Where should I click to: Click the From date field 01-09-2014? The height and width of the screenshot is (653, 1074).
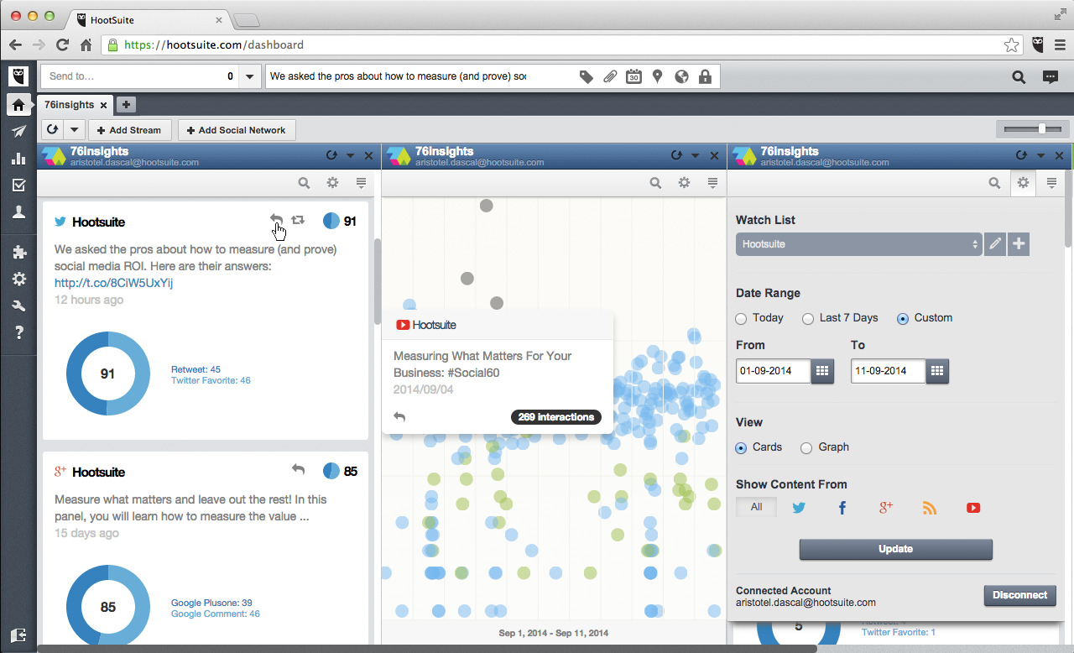[x=774, y=371]
